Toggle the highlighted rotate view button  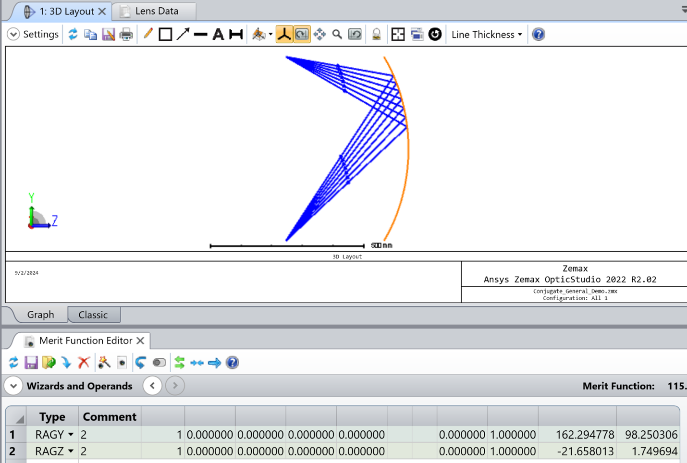(302, 34)
